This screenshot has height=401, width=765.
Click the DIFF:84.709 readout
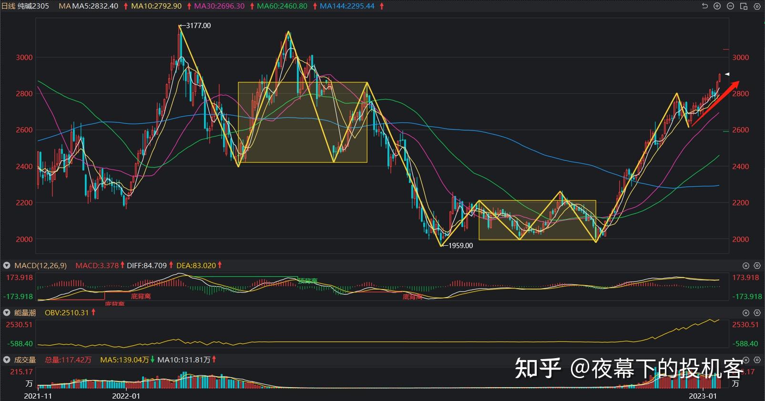point(147,266)
